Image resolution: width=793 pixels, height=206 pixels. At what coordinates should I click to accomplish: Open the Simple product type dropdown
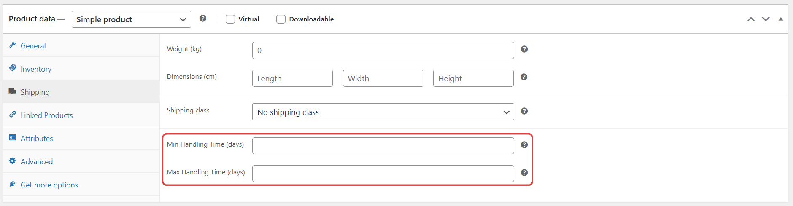coord(131,19)
